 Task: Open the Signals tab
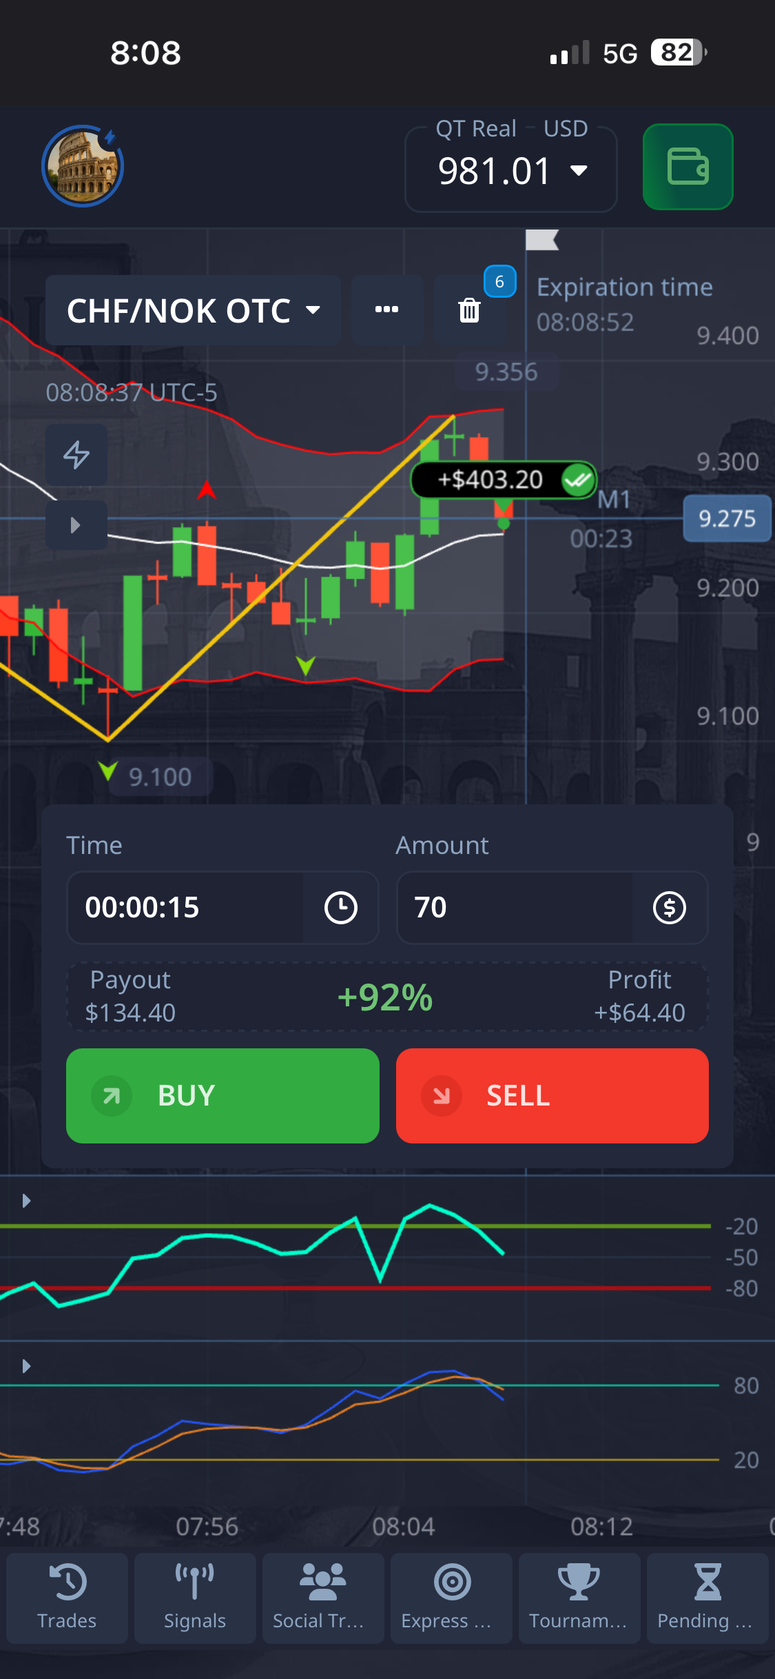click(x=195, y=1598)
